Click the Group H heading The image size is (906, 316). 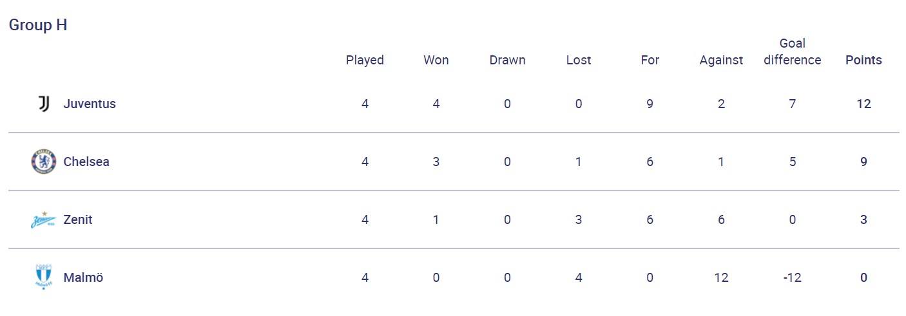[x=38, y=25]
